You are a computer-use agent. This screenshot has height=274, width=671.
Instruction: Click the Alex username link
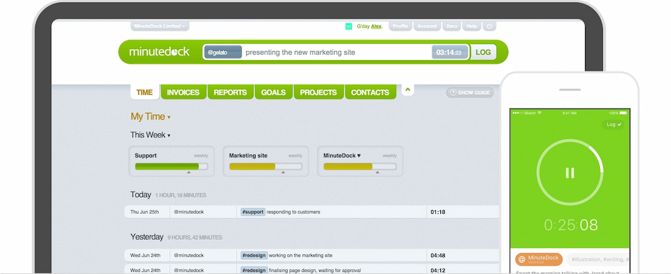pos(377,26)
